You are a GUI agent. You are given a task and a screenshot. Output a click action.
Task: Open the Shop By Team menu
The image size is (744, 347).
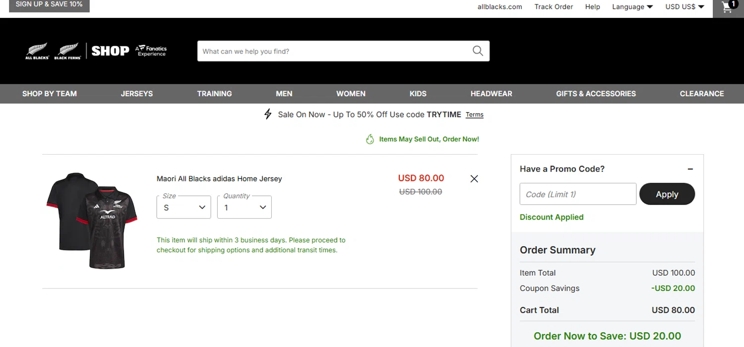point(50,94)
